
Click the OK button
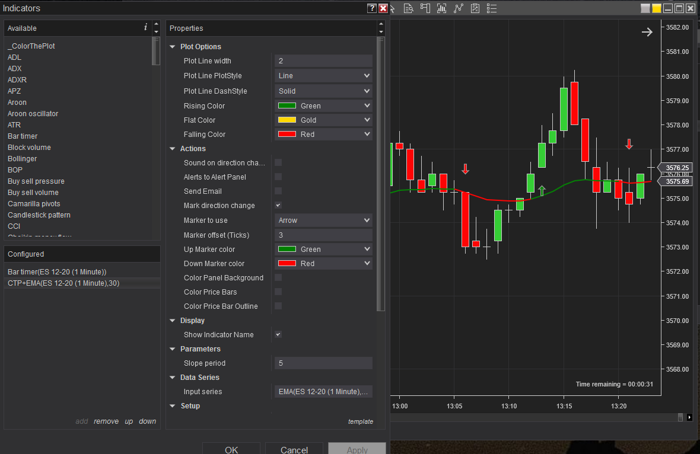231,449
